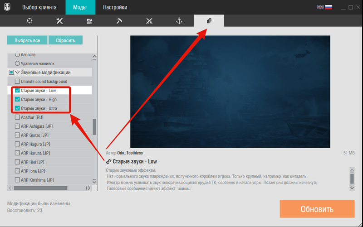Image resolution: width=363 pixels, height=227 pixels.
Task: Check ARP Gunzo [JP] mod
Action: click(17, 135)
